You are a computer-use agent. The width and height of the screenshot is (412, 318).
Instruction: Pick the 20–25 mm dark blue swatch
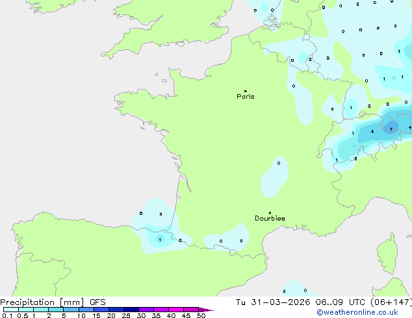point(116,310)
